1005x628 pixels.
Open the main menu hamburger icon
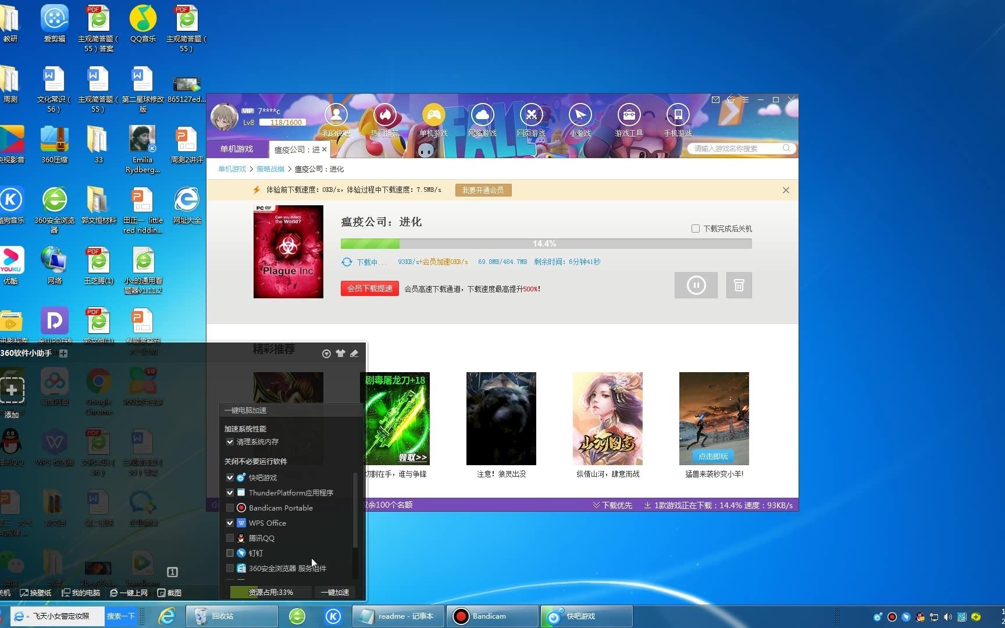click(745, 100)
